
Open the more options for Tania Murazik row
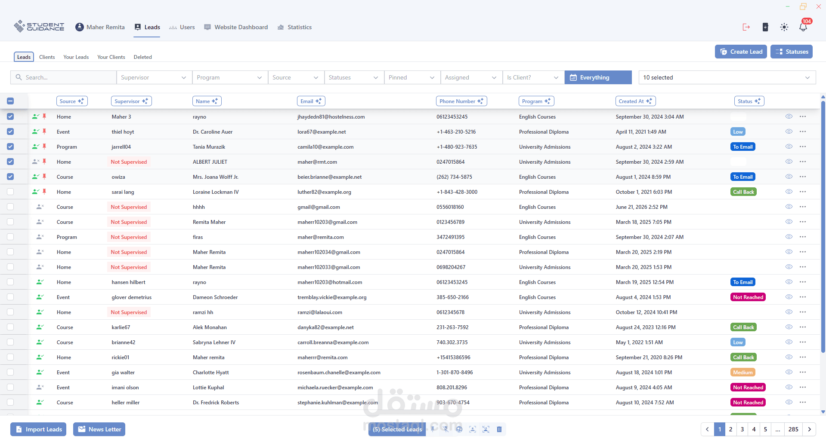[x=803, y=147]
